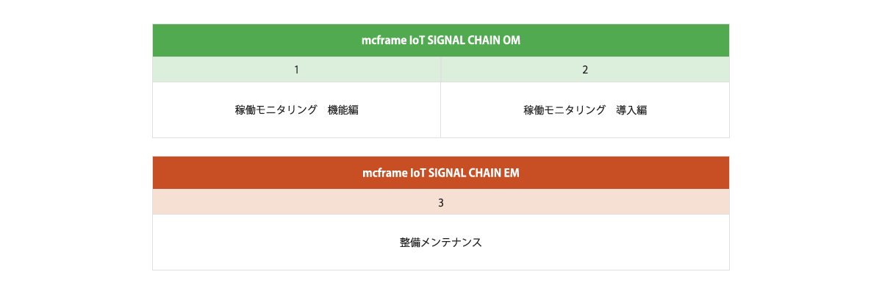The width and height of the screenshot is (882, 294).
Task: Select the cell numbered 3
Action: tap(441, 202)
